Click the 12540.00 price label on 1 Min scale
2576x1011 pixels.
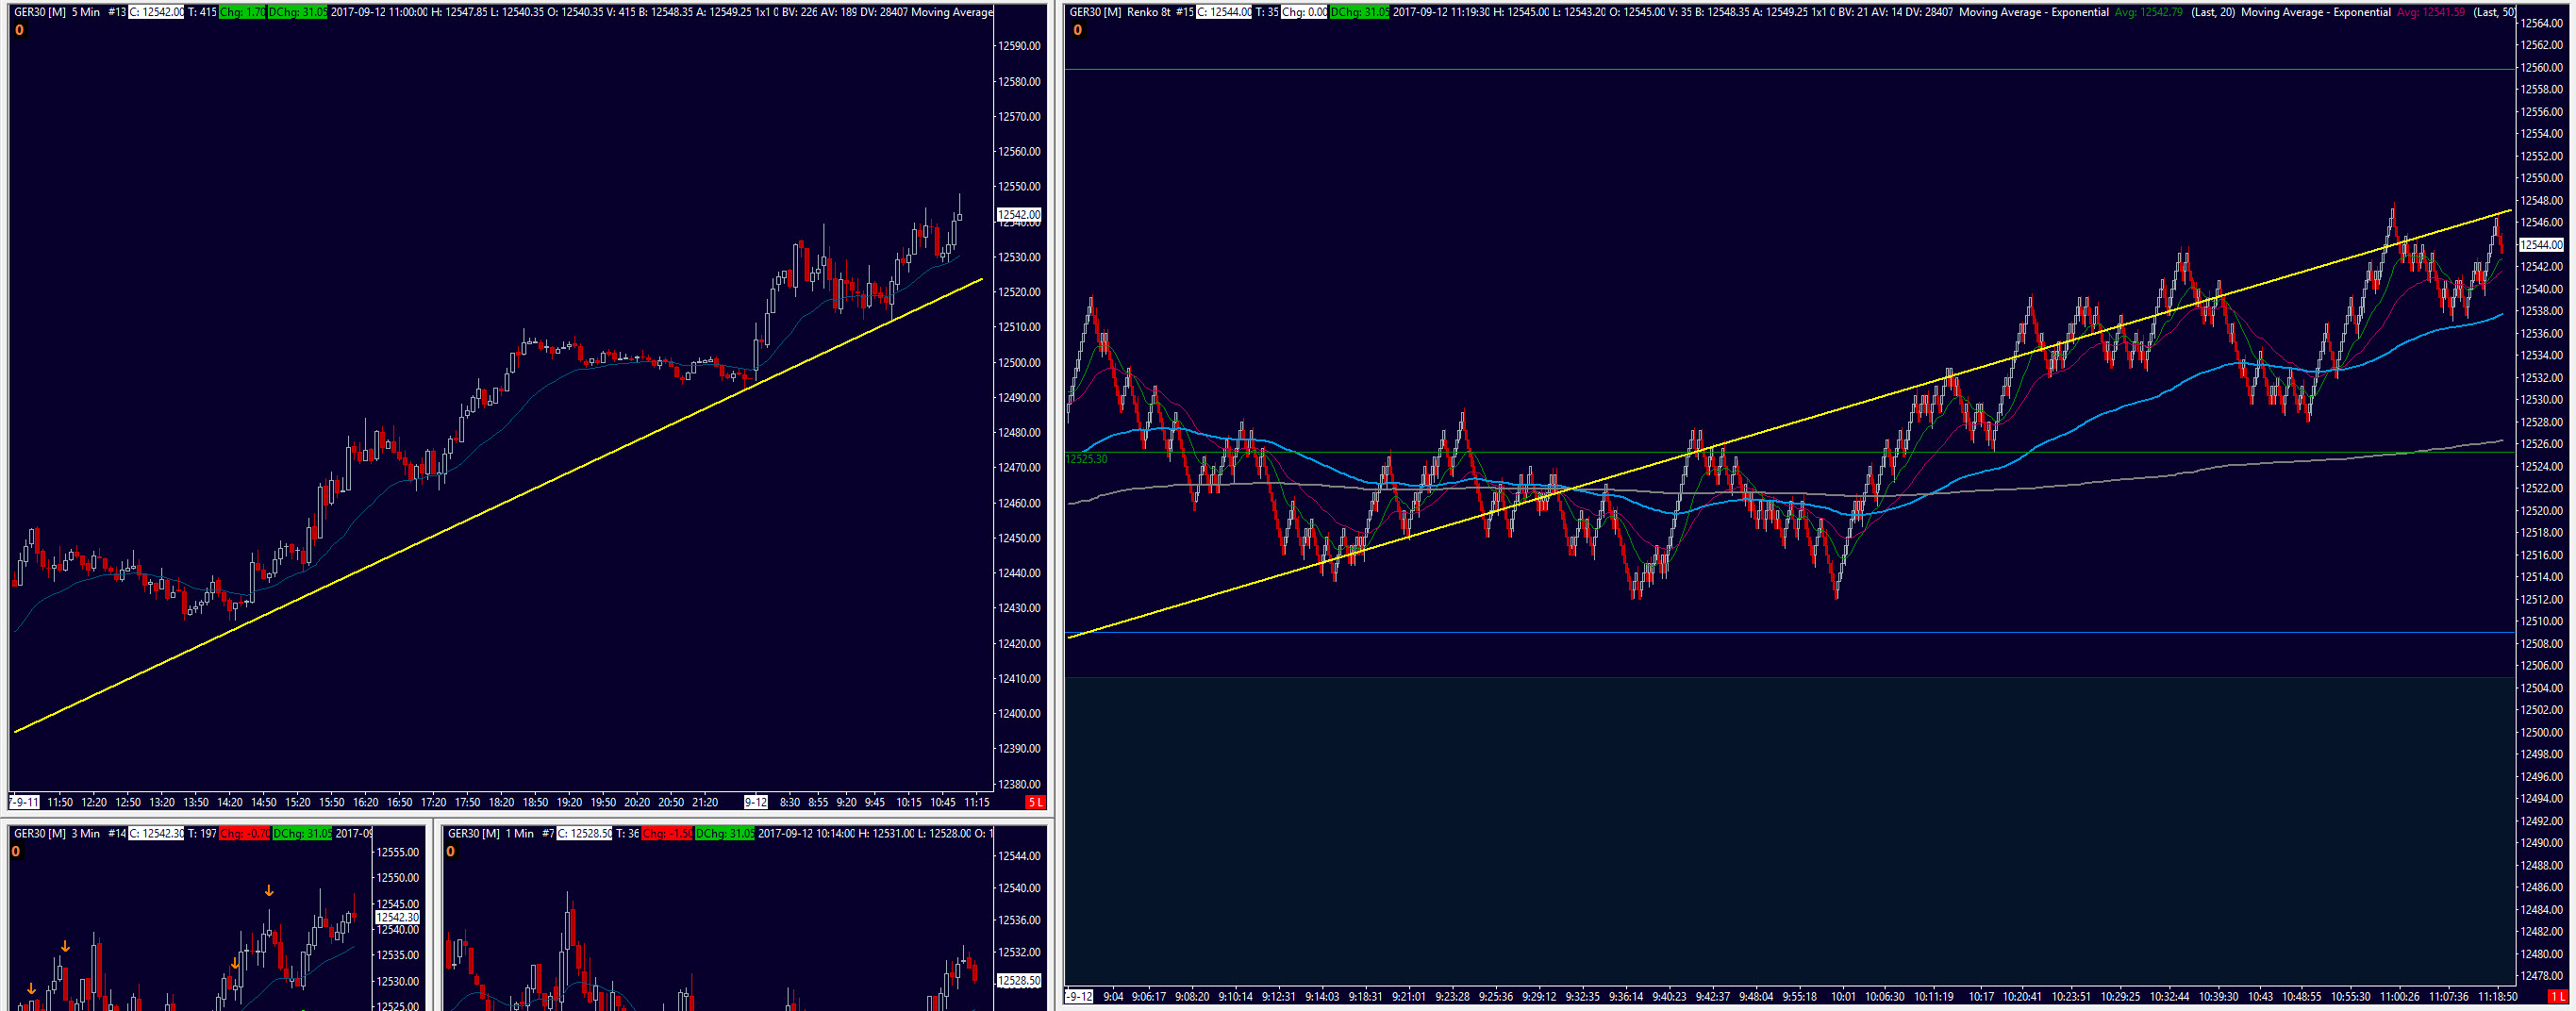[1019, 888]
